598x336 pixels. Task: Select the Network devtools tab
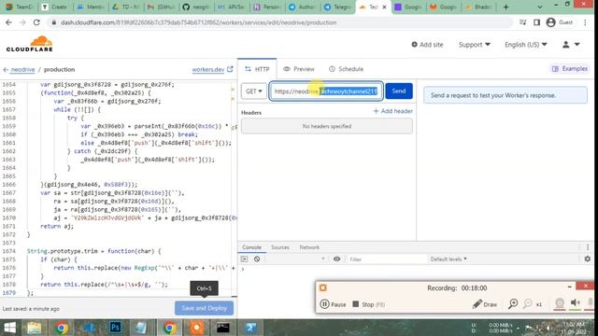(309, 247)
